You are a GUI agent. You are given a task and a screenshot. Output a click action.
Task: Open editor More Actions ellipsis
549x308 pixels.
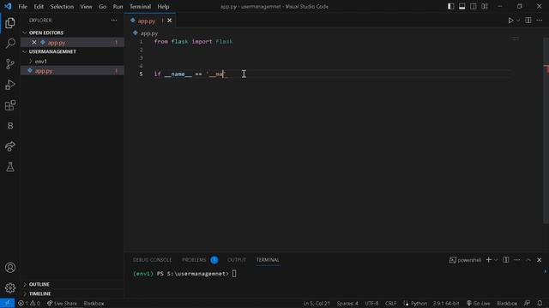[x=540, y=21]
